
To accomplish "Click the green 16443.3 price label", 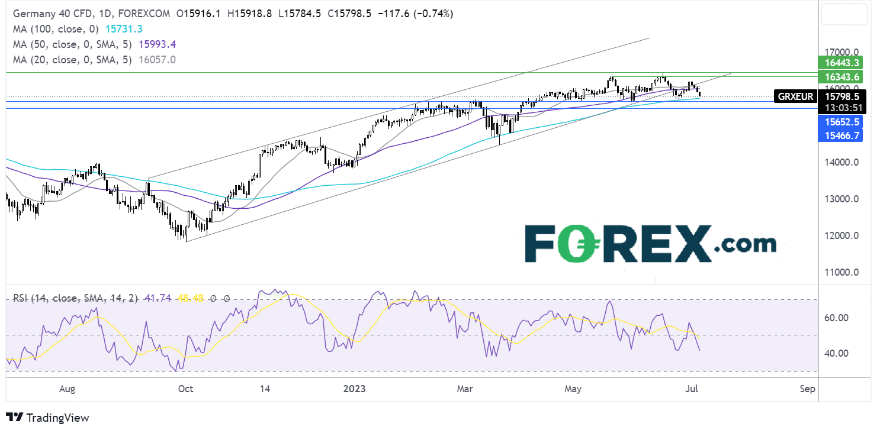I will (x=840, y=62).
